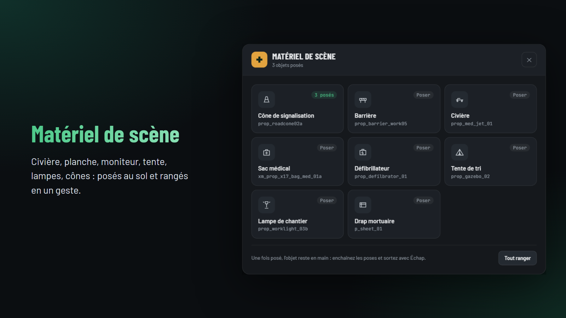Screen dimensions: 566x318
Task: Select the 'Civière' item name
Action: (460, 116)
